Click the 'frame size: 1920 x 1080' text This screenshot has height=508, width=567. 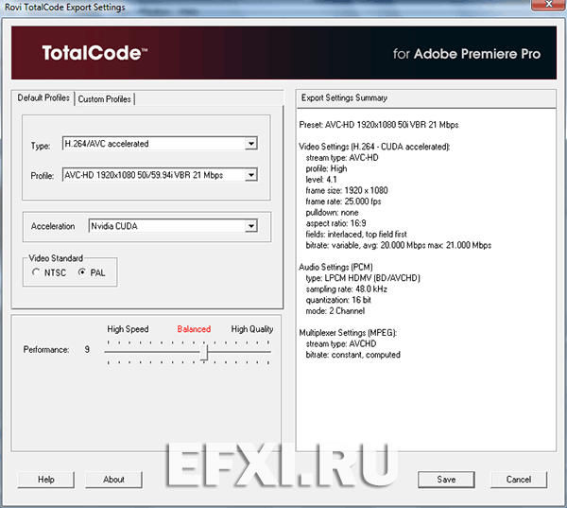[347, 191]
